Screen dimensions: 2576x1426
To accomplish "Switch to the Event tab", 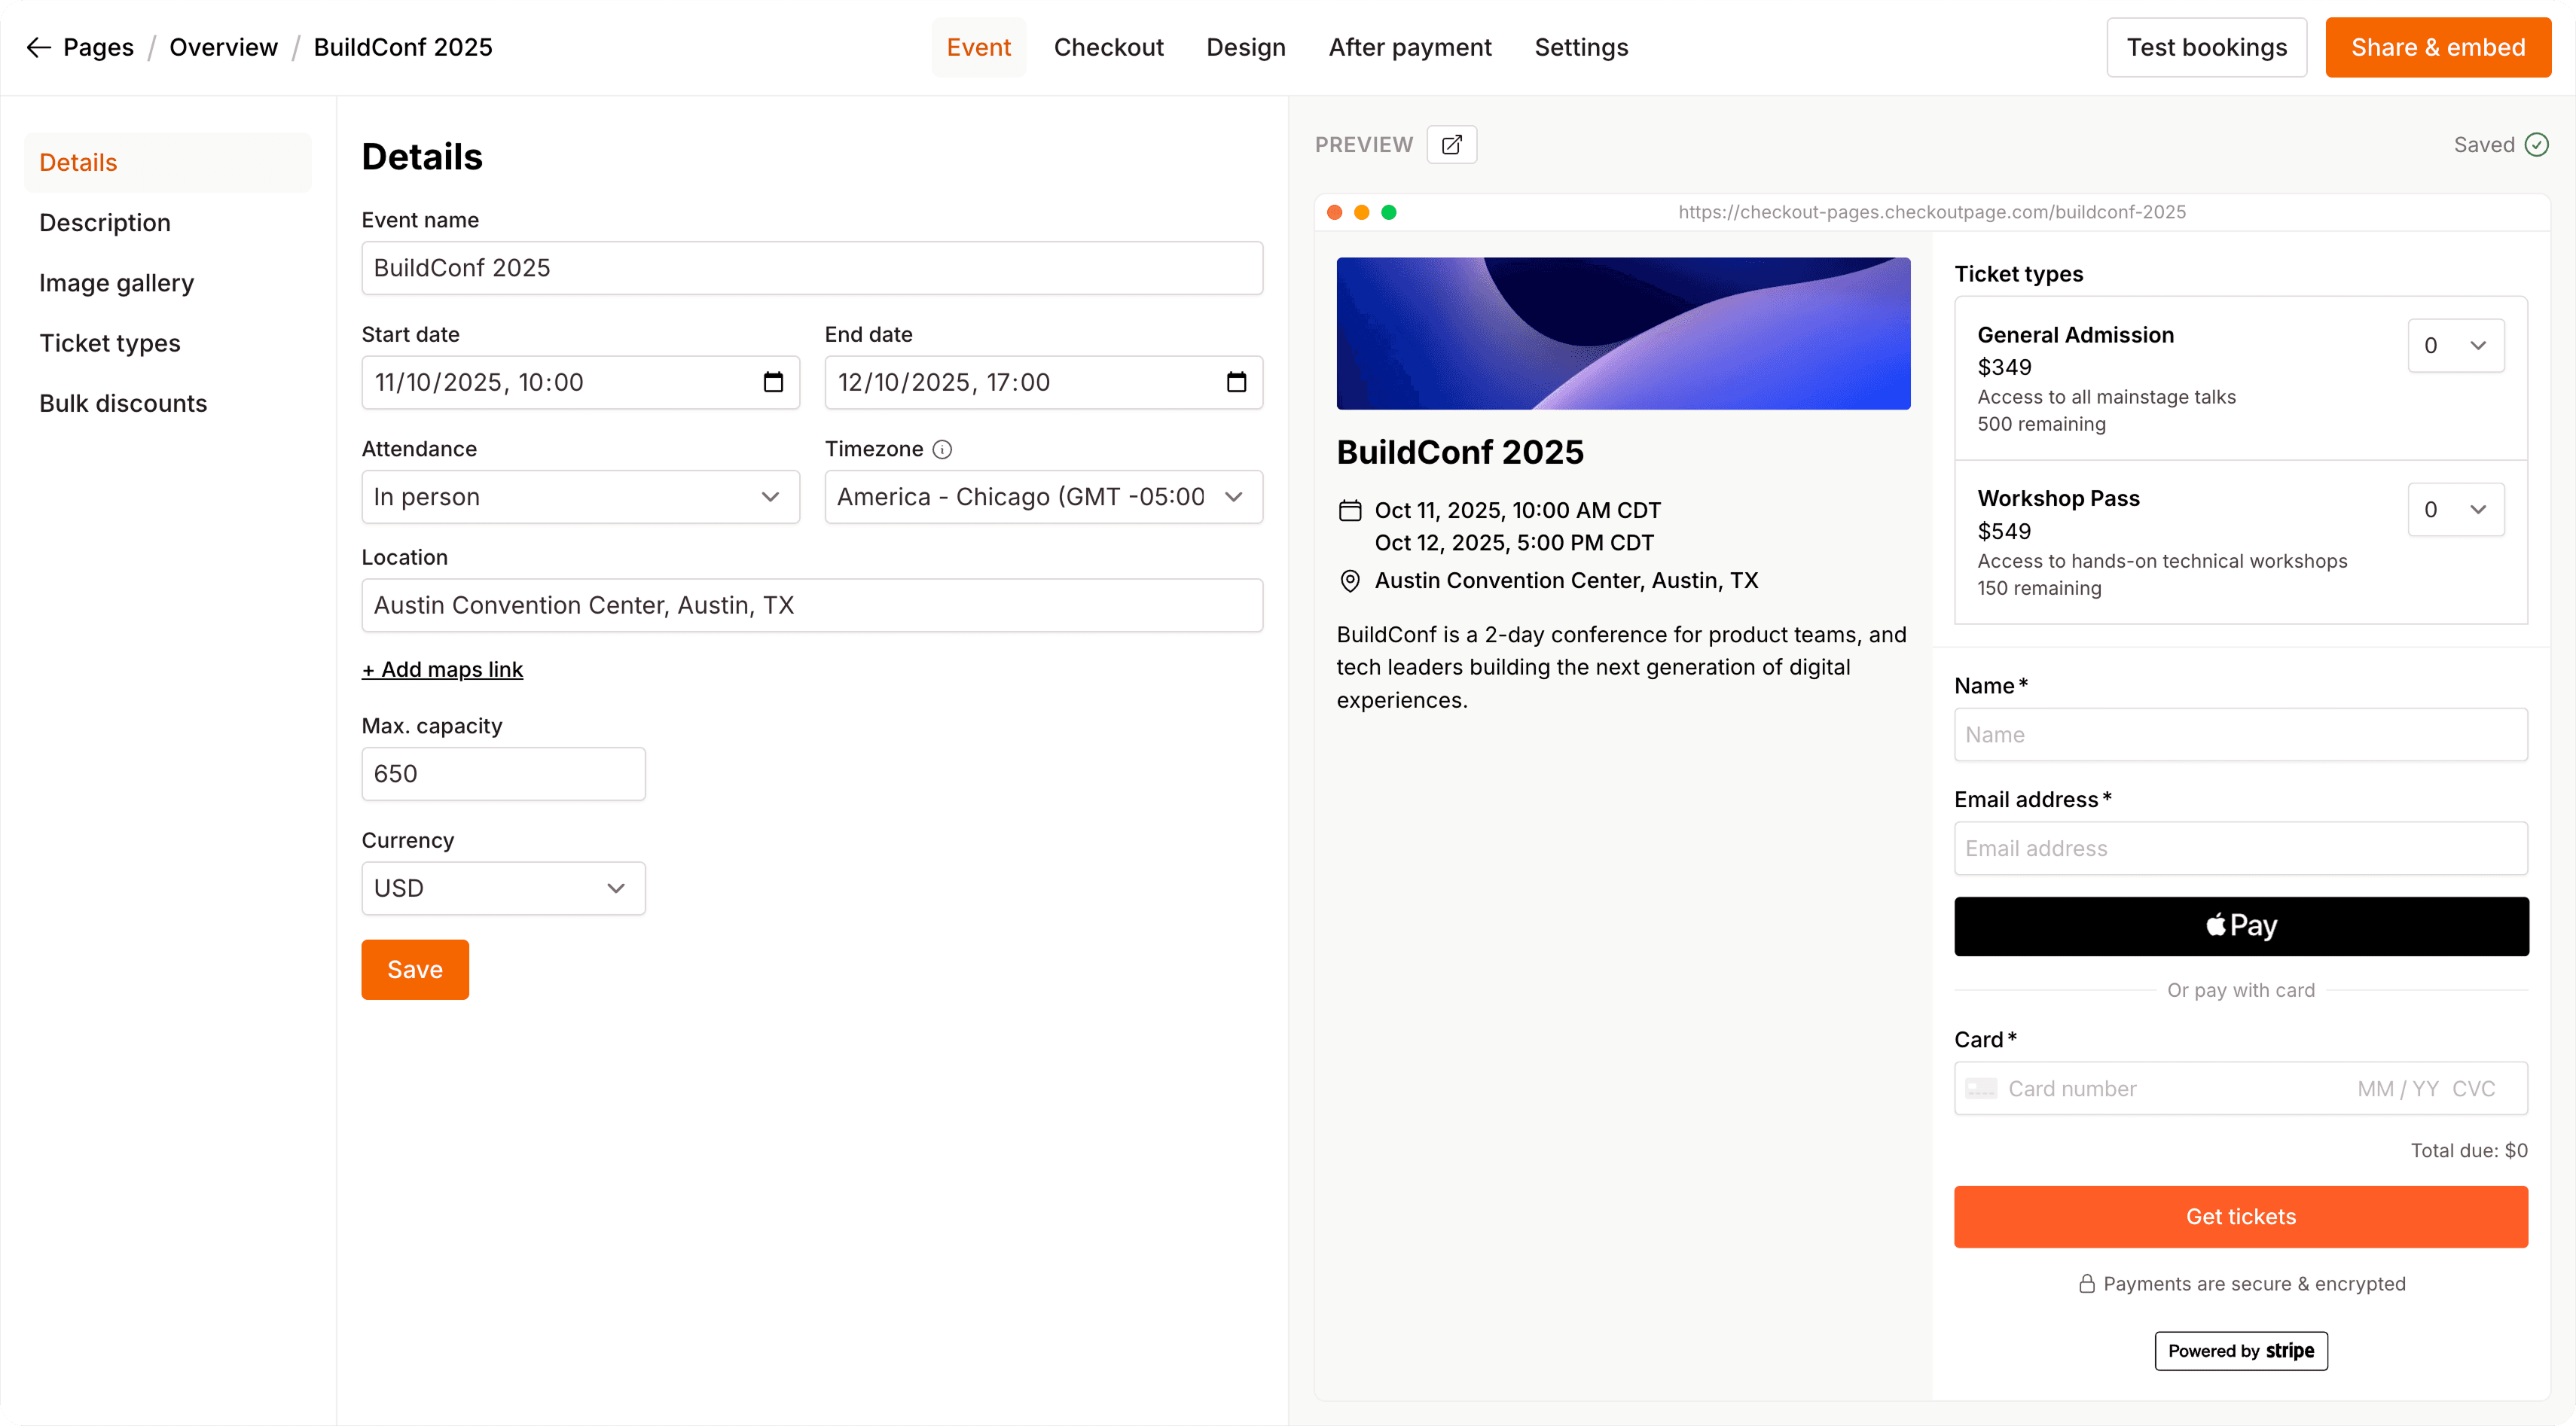I will tap(978, 47).
